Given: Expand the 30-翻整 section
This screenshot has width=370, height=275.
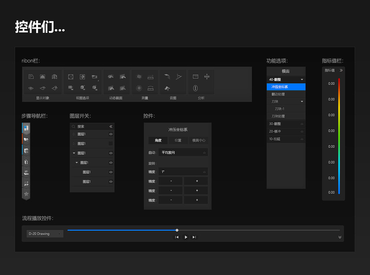Looking at the screenshot, I should click(x=286, y=124).
